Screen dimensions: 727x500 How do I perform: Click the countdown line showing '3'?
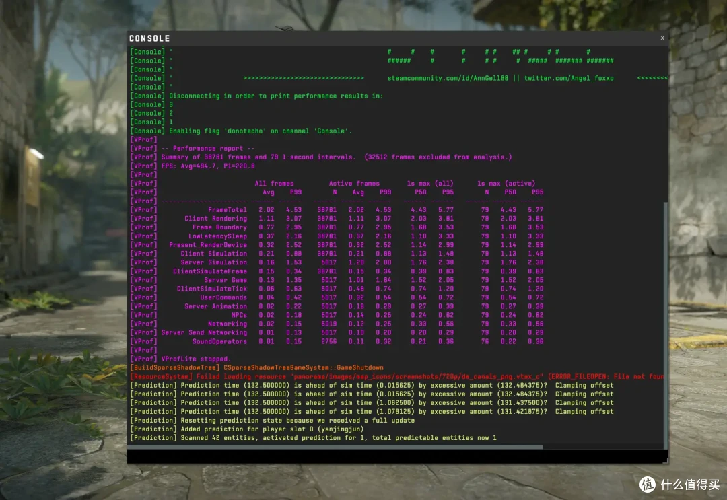click(x=151, y=105)
